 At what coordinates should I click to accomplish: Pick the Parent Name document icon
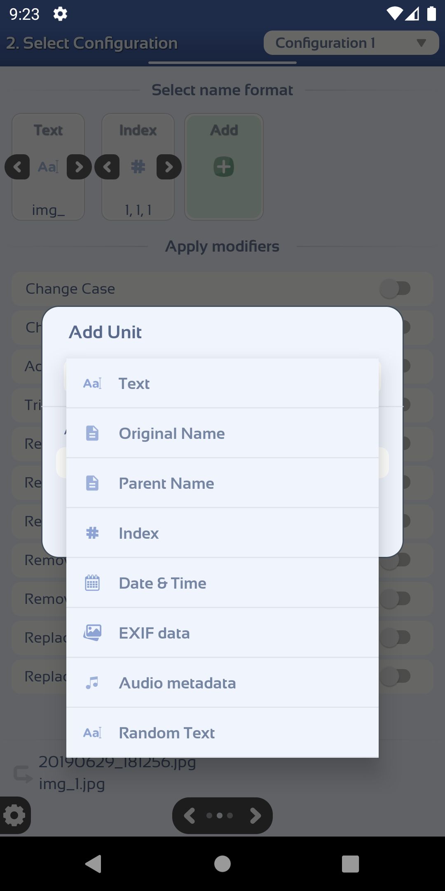point(92,483)
